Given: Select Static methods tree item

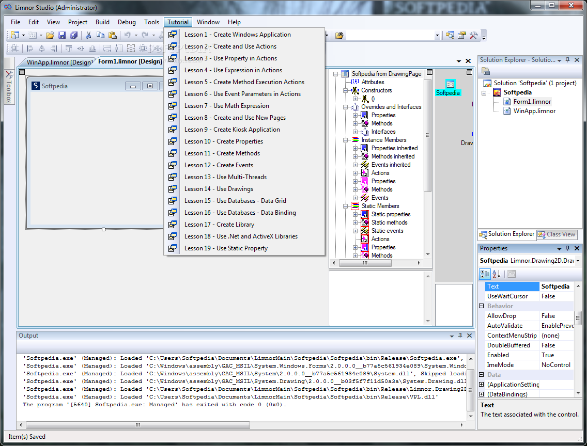Looking at the screenshot, I should [x=389, y=222].
